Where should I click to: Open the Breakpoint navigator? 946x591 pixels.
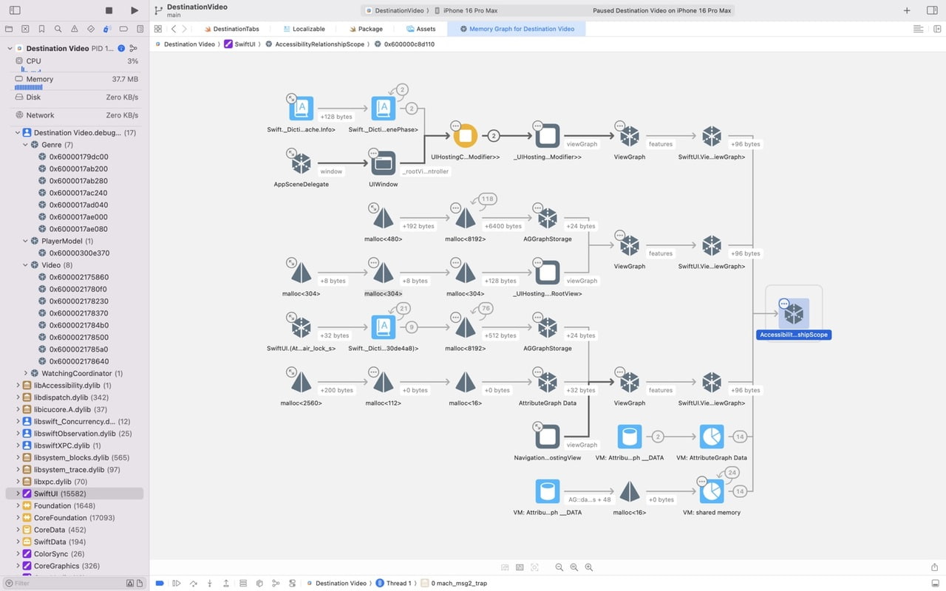click(x=123, y=29)
